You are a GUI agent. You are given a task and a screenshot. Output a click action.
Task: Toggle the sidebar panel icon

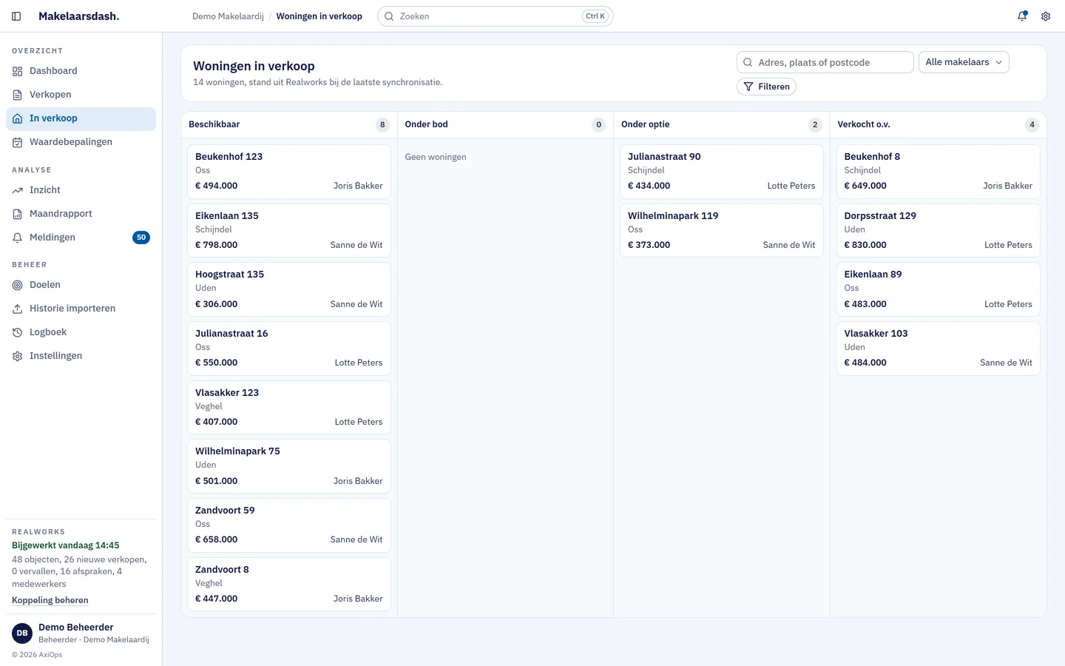[x=16, y=16]
